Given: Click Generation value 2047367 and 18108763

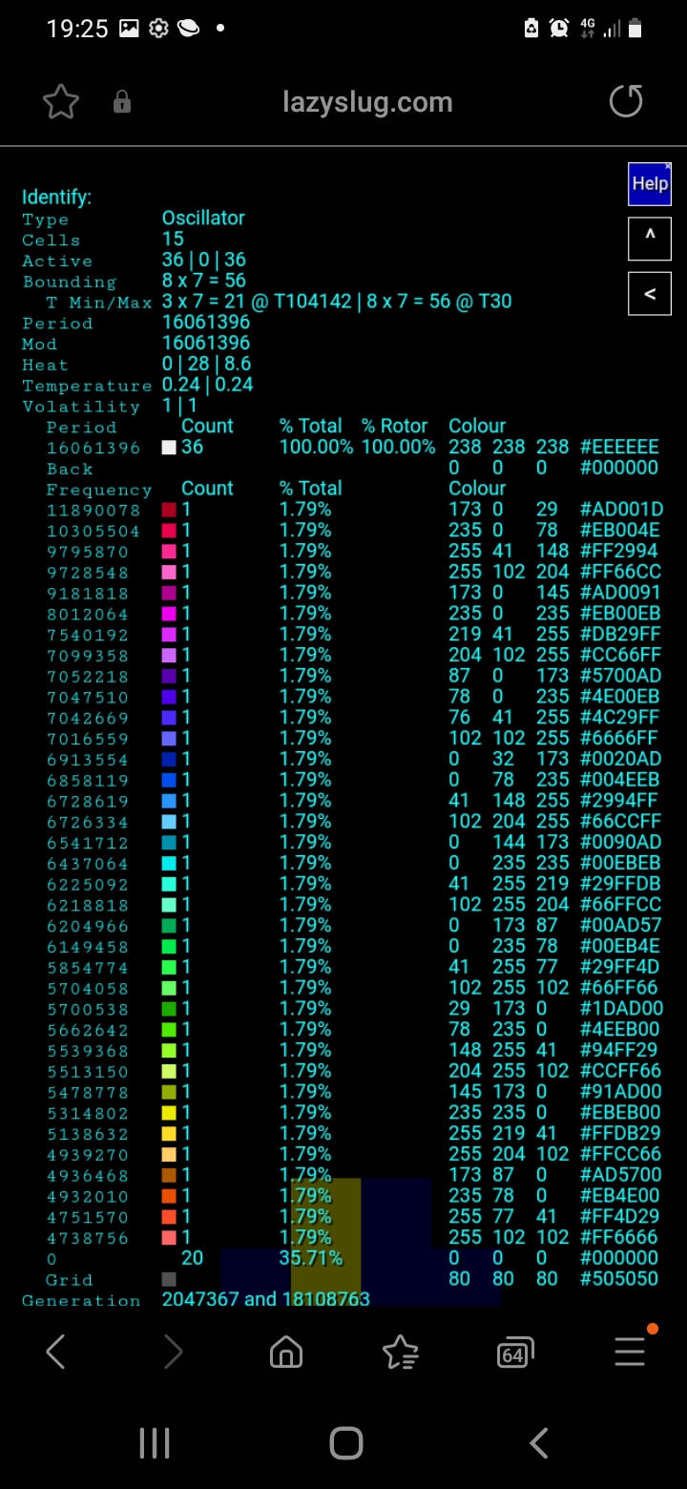Looking at the screenshot, I should 265,1299.
